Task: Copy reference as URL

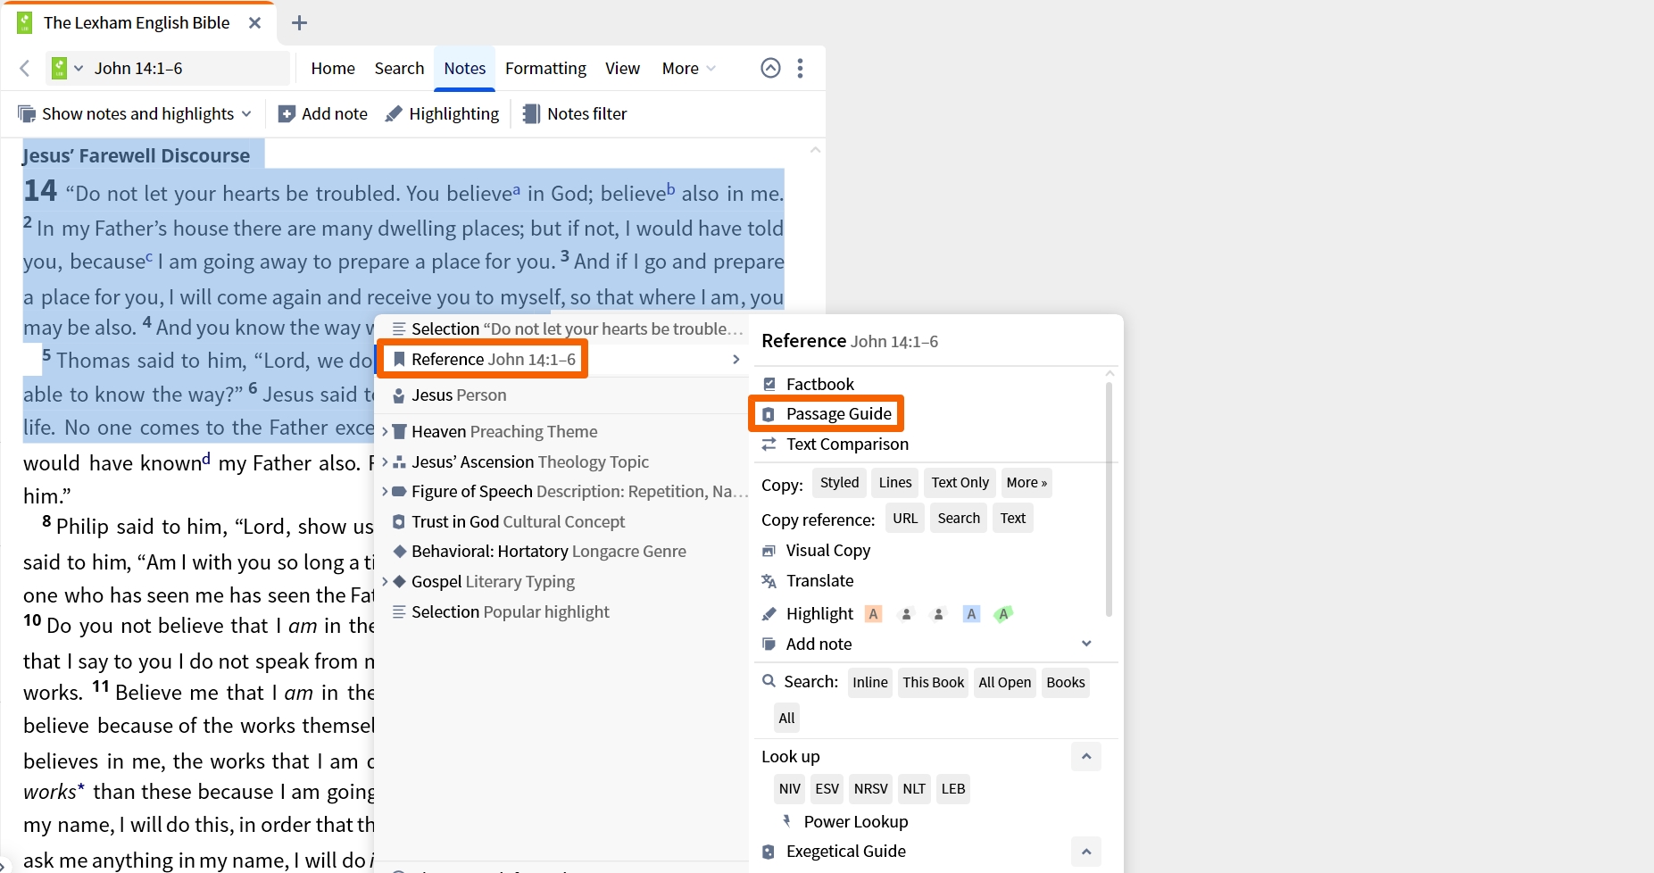Action: click(x=905, y=519)
